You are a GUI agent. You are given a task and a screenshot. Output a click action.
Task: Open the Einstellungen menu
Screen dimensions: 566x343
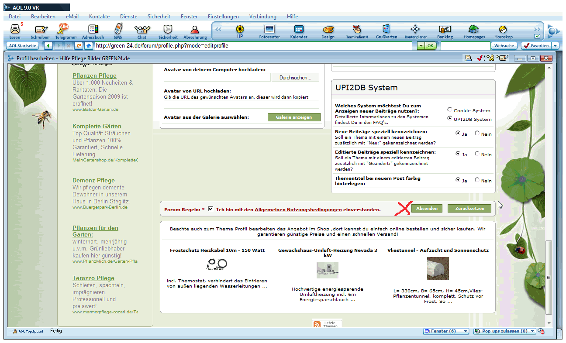(x=223, y=17)
